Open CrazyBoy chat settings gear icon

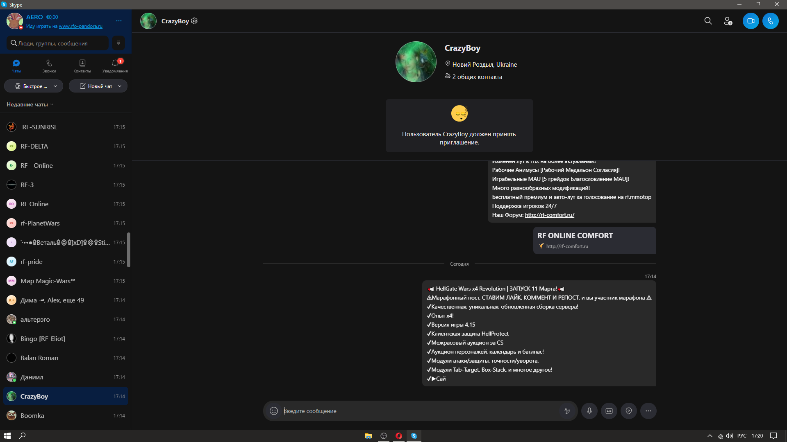coord(194,21)
